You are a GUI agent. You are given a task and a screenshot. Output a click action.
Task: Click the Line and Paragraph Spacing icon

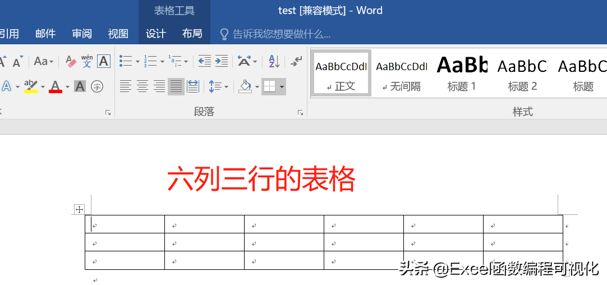(x=214, y=86)
